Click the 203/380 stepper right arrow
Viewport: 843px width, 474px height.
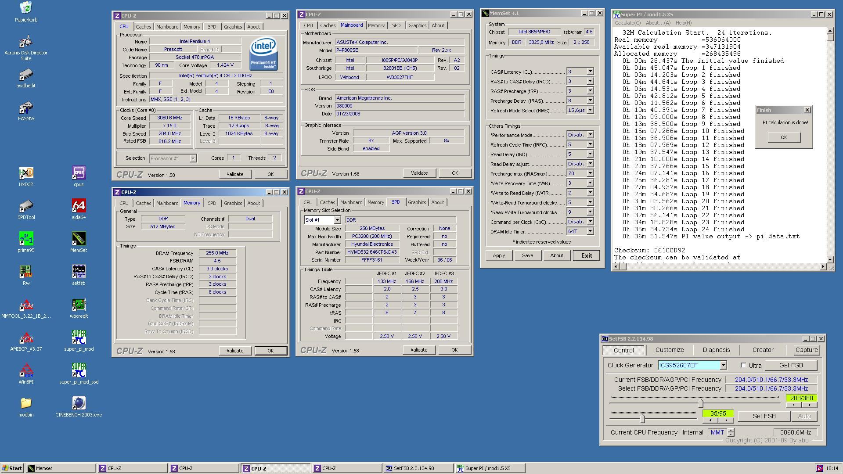[x=810, y=405]
